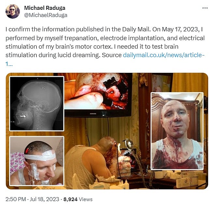The width and height of the screenshot is (214, 206).
Task: Open the skull X-ray inset image
Action: coord(37,103)
